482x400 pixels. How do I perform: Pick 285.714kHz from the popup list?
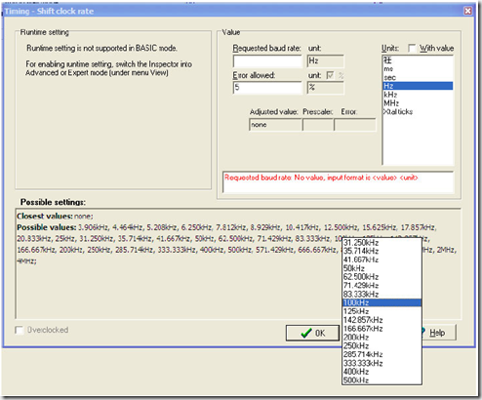coord(382,354)
